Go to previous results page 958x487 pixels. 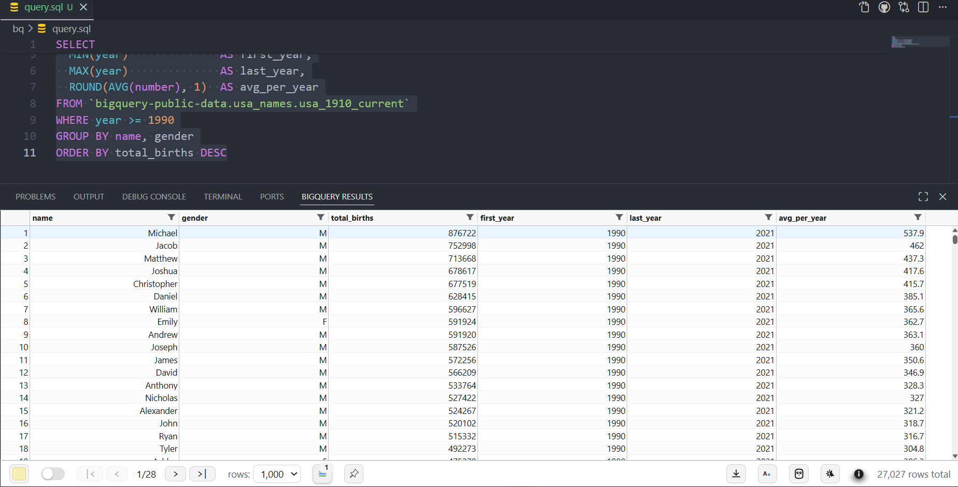coord(117,474)
